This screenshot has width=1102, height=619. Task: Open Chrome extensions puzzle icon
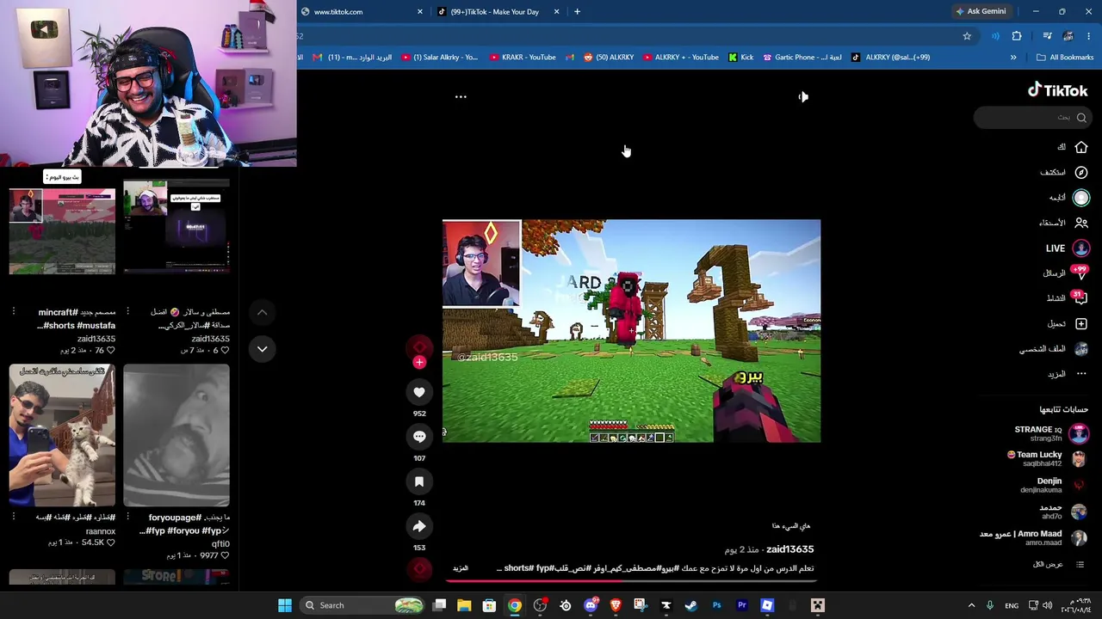tap(1017, 36)
